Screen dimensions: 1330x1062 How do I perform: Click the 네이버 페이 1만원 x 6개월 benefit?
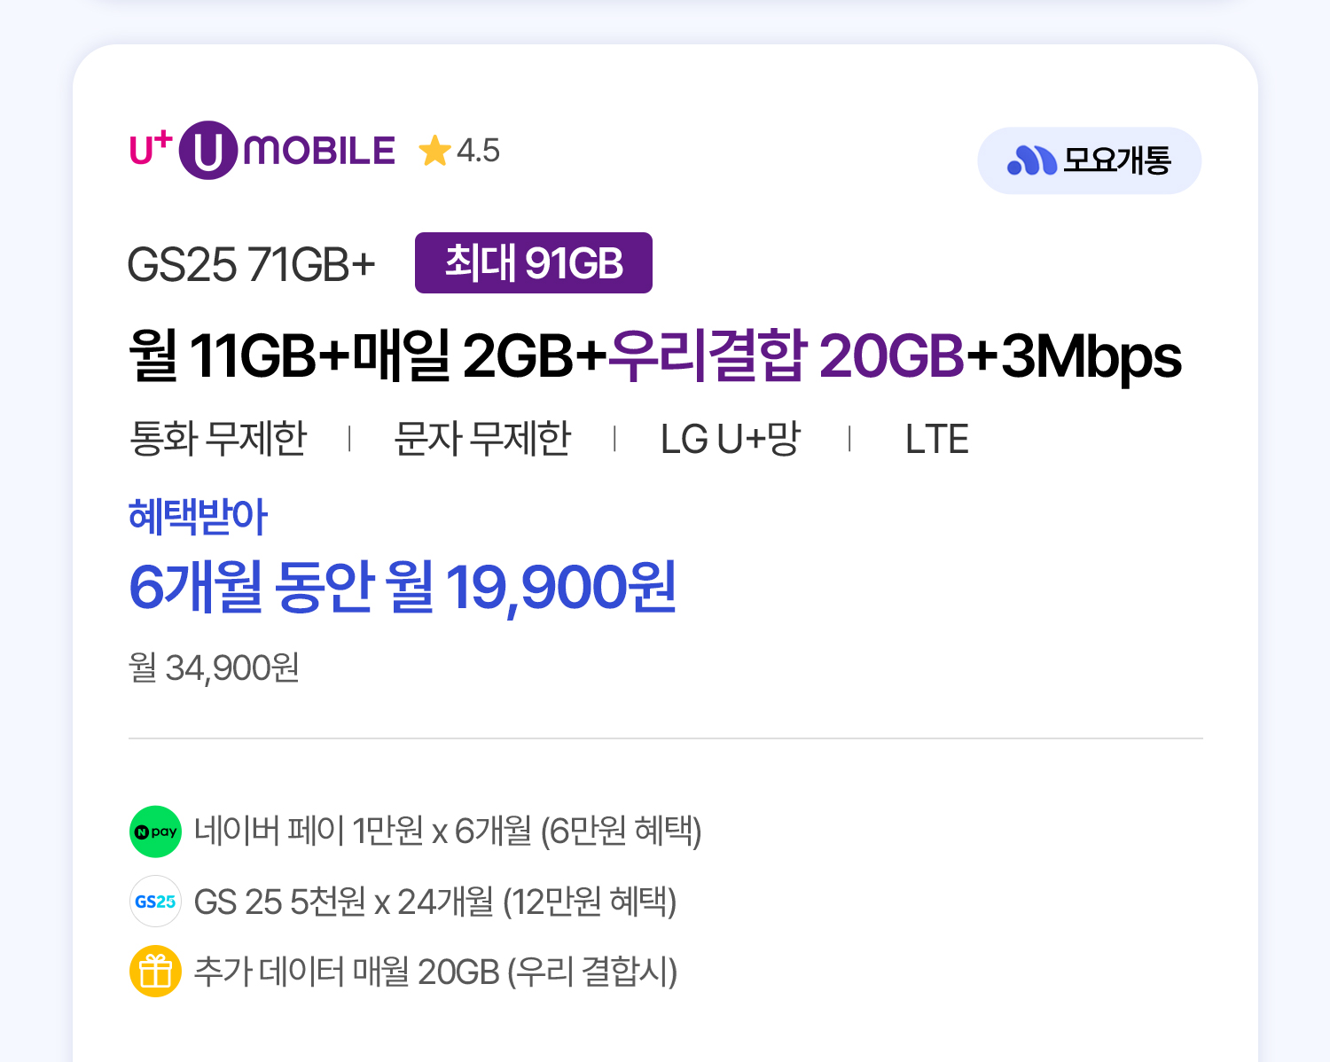tap(448, 832)
